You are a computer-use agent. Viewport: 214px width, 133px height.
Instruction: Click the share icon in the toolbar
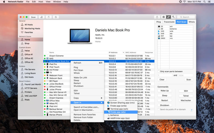(x=157, y=17)
